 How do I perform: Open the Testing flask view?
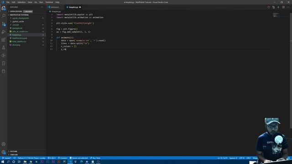pos(4,47)
